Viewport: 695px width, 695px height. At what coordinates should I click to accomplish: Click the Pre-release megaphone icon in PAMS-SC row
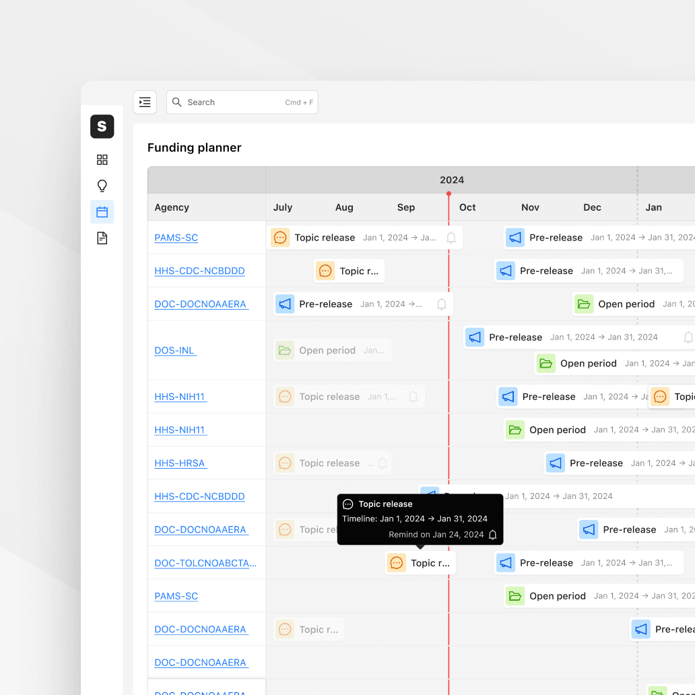pyautogui.click(x=515, y=237)
